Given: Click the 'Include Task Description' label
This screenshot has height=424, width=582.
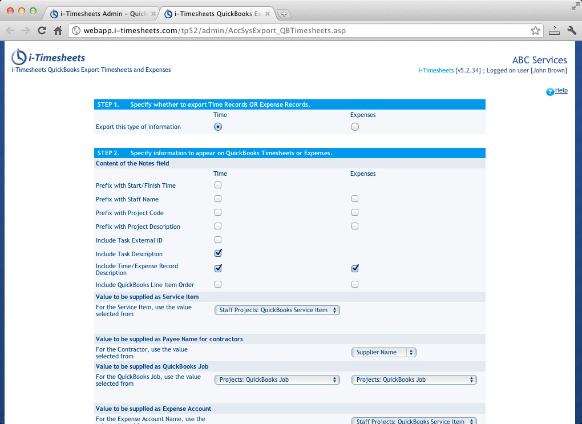Looking at the screenshot, I should coord(129,254).
